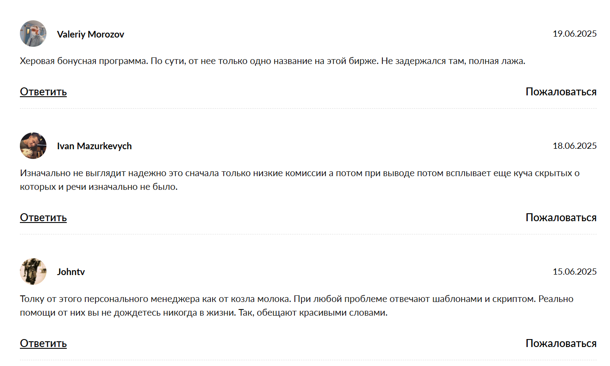Viewport: 610px width, 366px height.
Task: Select the username Johntv
Action: (71, 272)
